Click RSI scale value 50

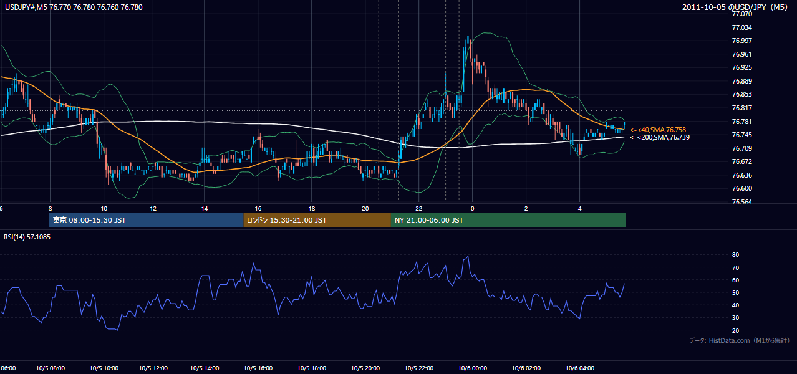(x=736, y=292)
